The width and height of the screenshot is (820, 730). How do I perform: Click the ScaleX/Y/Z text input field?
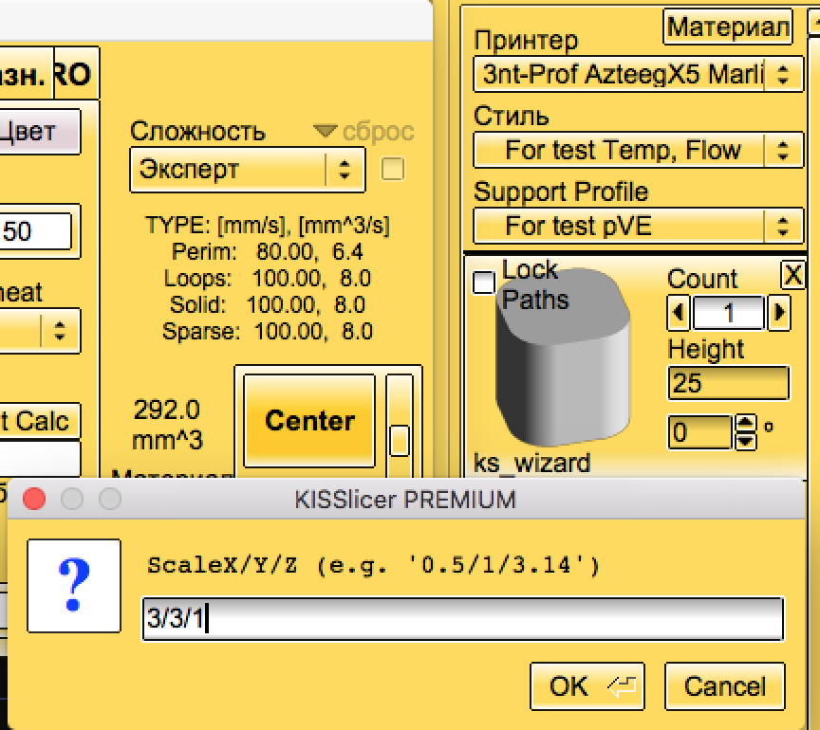[x=462, y=619]
